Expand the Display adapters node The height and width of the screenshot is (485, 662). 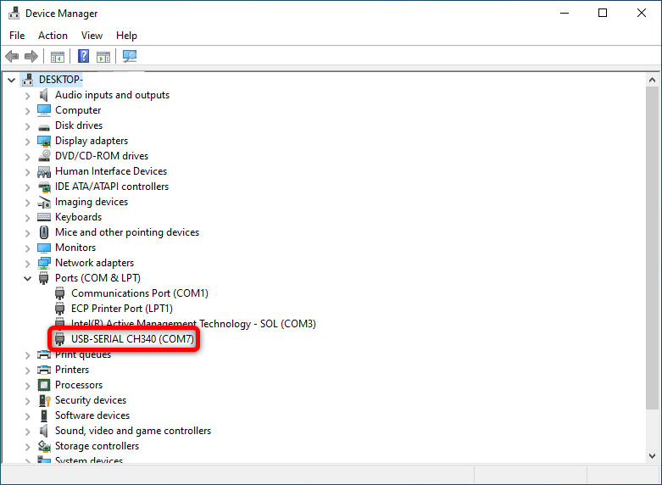click(x=27, y=141)
